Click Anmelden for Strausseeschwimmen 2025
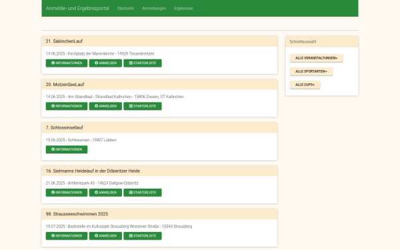Viewport: 400px width, 250px height. click(105, 236)
